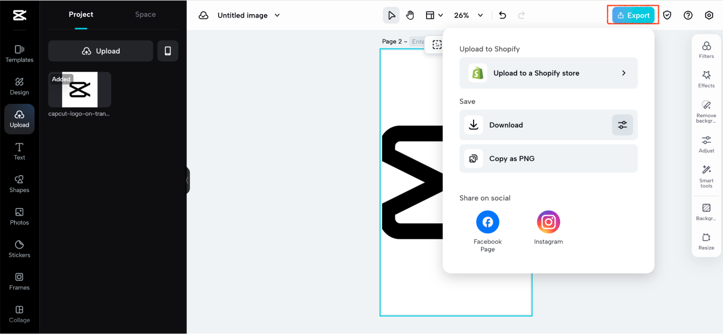Select the Upload sidebar item
Viewport: 723px width, 334px height.
[20, 119]
